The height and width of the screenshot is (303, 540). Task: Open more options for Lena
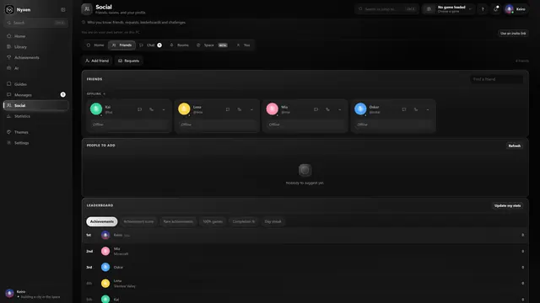point(251,109)
